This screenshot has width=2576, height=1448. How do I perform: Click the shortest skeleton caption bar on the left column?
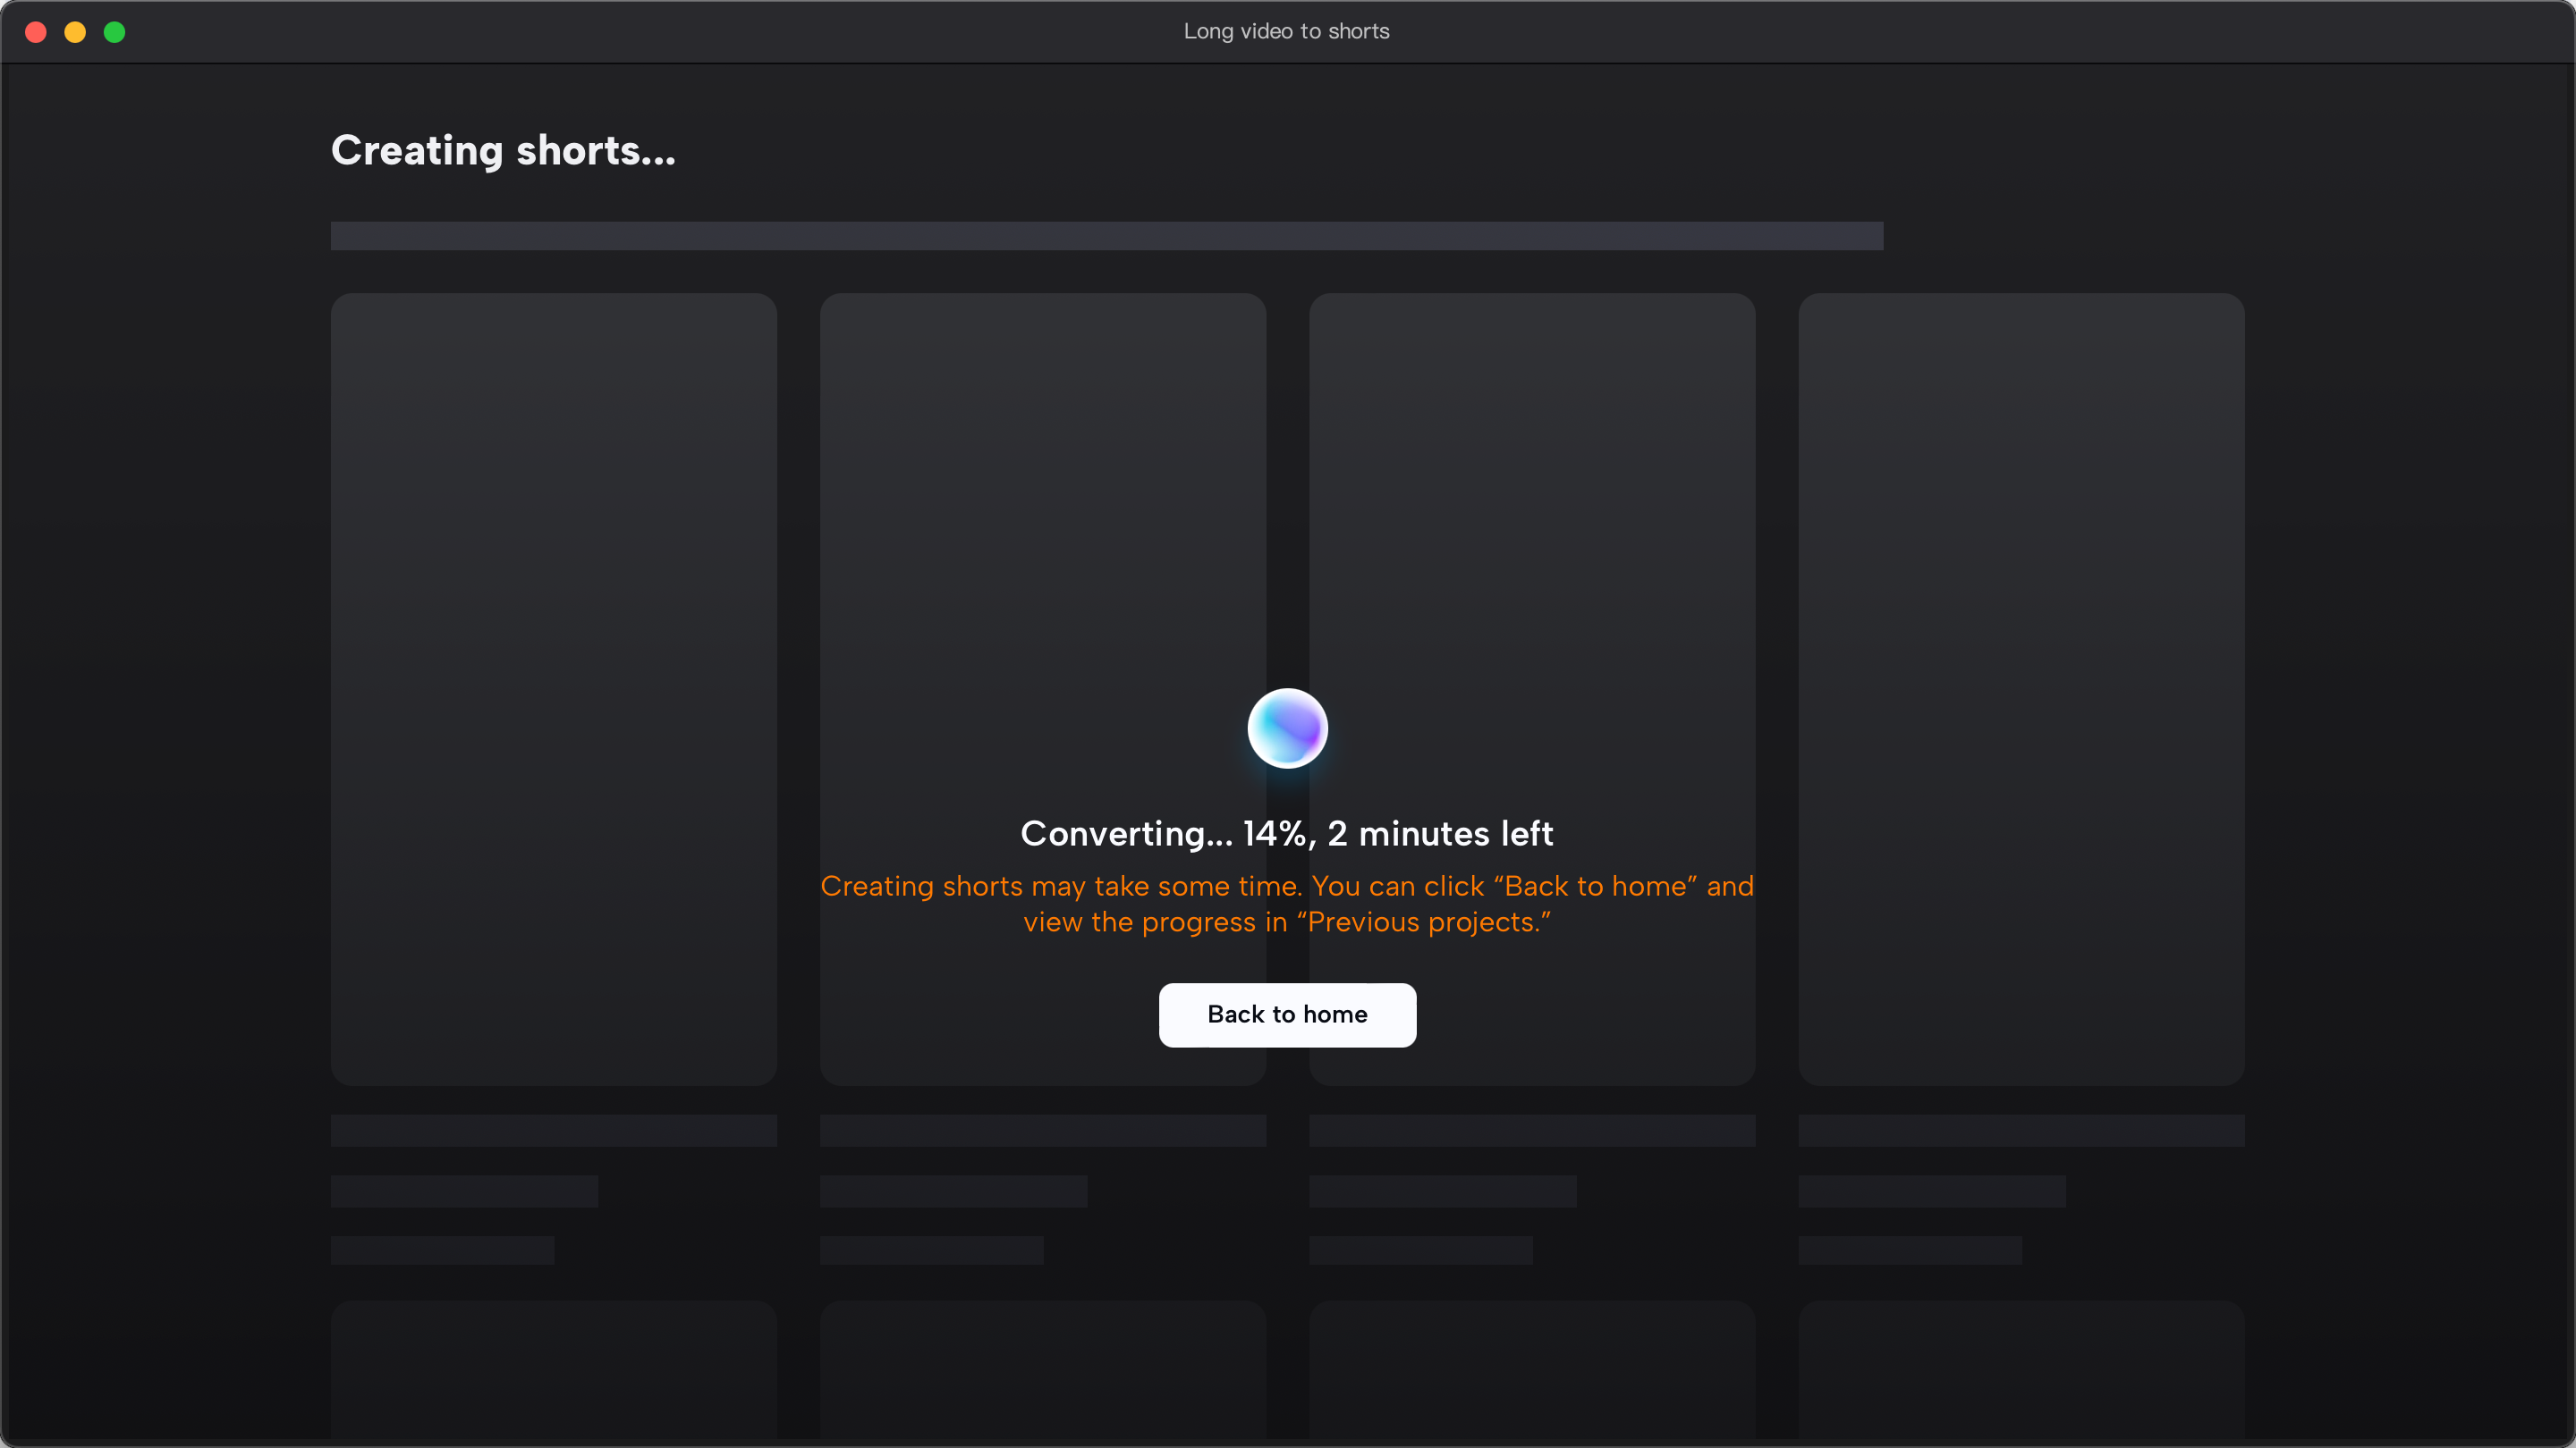click(x=443, y=1250)
